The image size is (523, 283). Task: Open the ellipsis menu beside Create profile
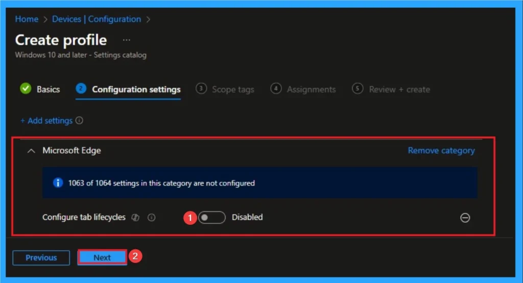pyautogui.click(x=127, y=40)
